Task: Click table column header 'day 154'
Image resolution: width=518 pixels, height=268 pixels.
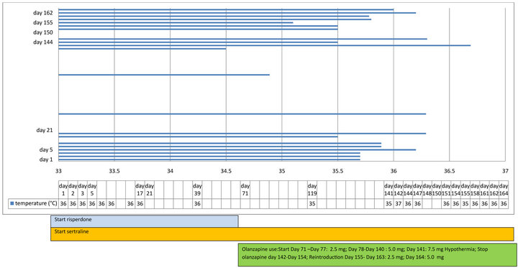Action: pos(455,190)
